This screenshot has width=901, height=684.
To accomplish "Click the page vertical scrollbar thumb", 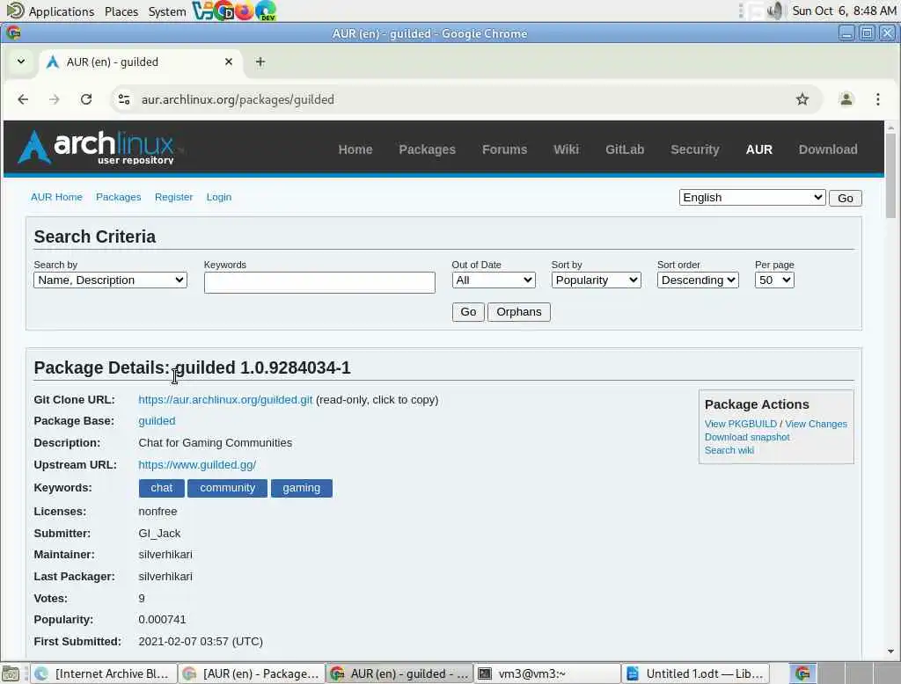I will (x=890, y=175).
